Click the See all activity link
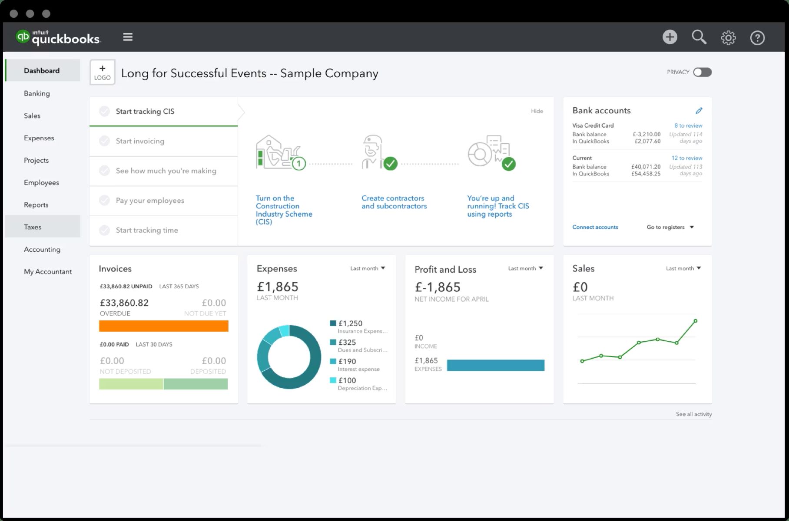The width and height of the screenshot is (789, 521). (693, 414)
